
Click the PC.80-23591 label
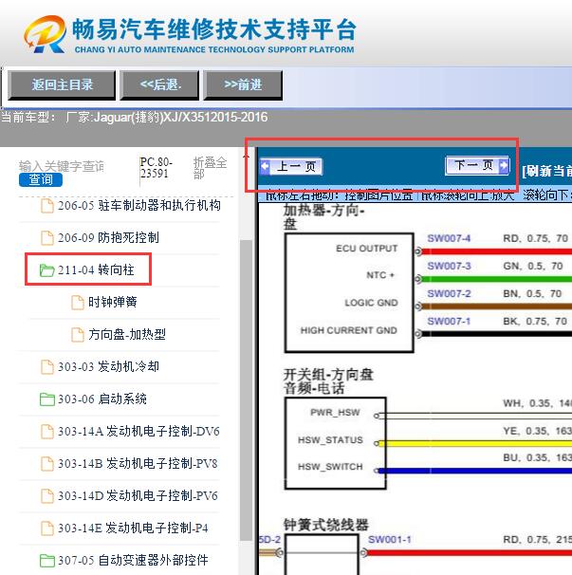(157, 168)
